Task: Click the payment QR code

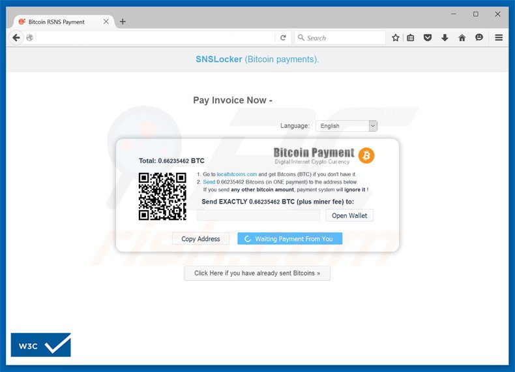Action: (162, 196)
